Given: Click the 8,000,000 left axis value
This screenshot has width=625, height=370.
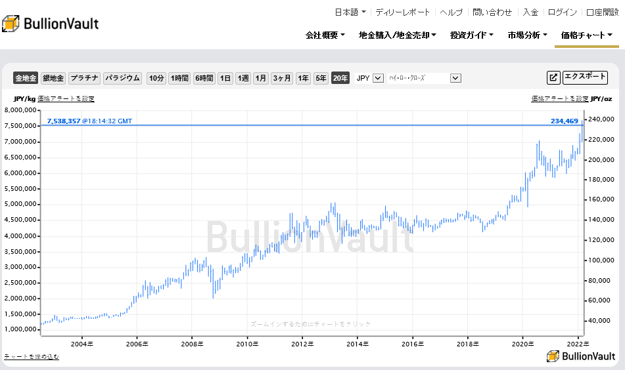Looking at the screenshot, I should (20, 110).
